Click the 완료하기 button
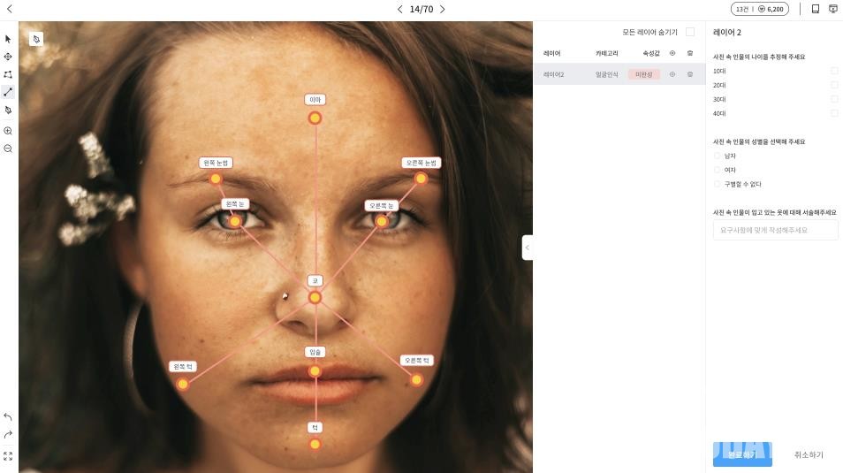 (742, 454)
